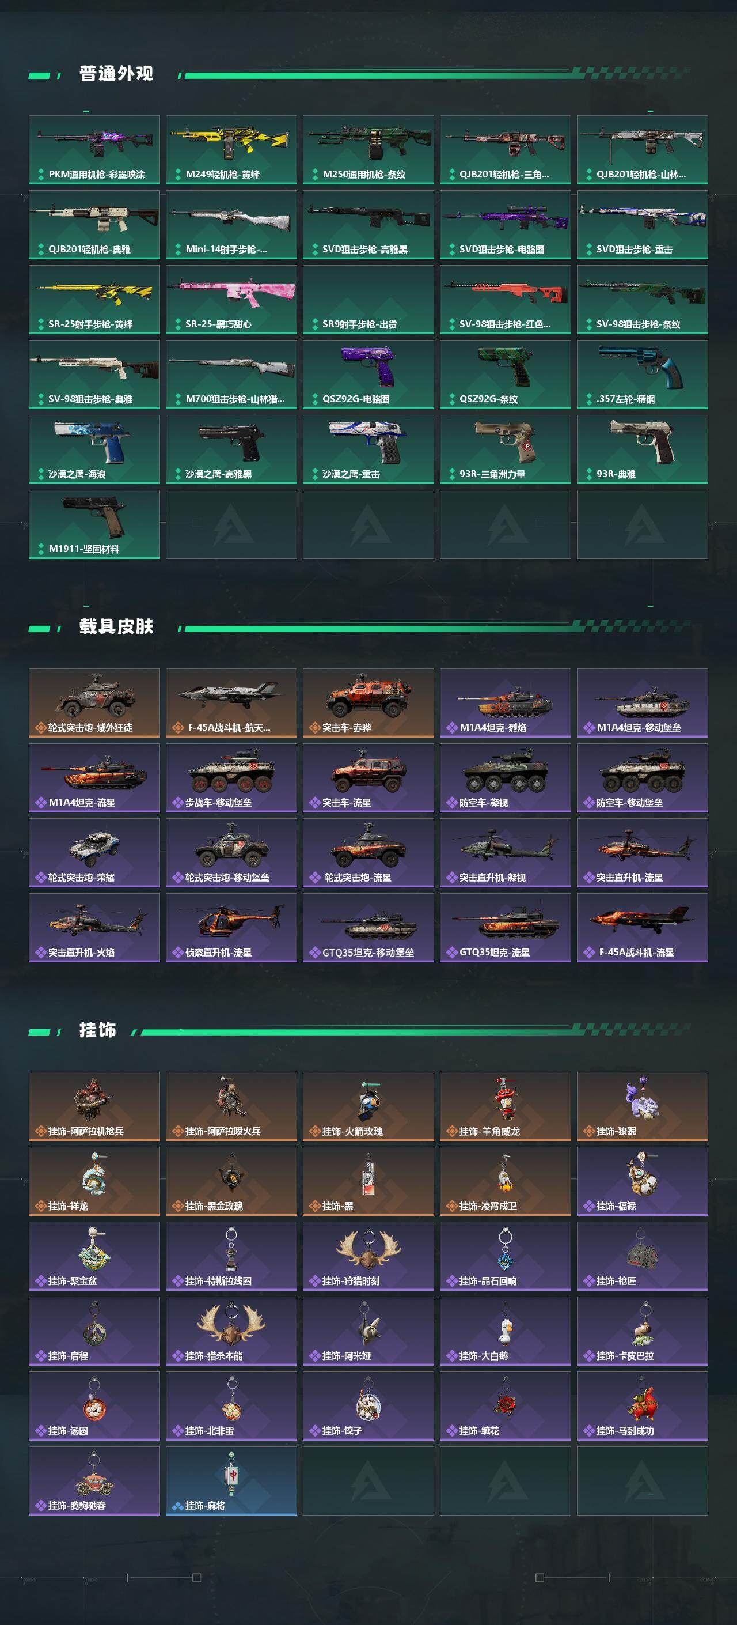Select the PKM通用机枪-彩墨喷涂 weapon skin
Viewport: 737px width, 1625px height.
(94, 149)
